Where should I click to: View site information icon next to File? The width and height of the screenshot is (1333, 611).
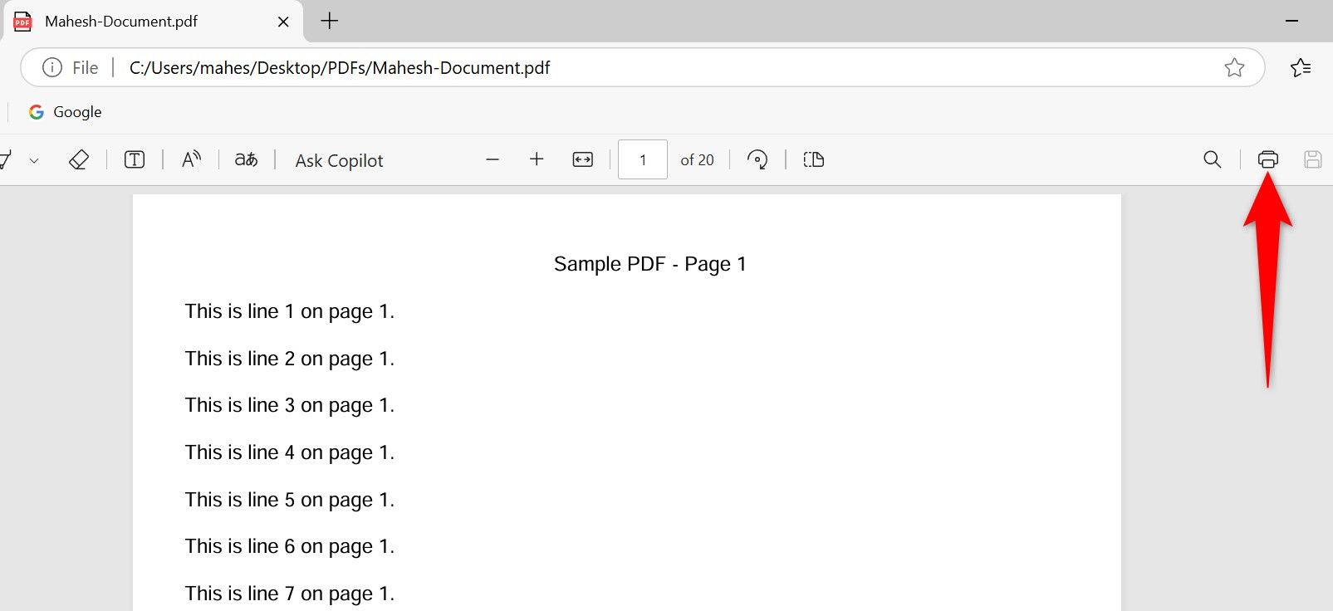click(x=51, y=67)
